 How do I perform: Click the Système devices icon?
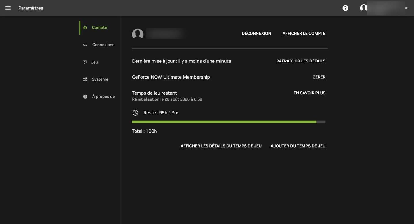pyautogui.click(x=85, y=79)
